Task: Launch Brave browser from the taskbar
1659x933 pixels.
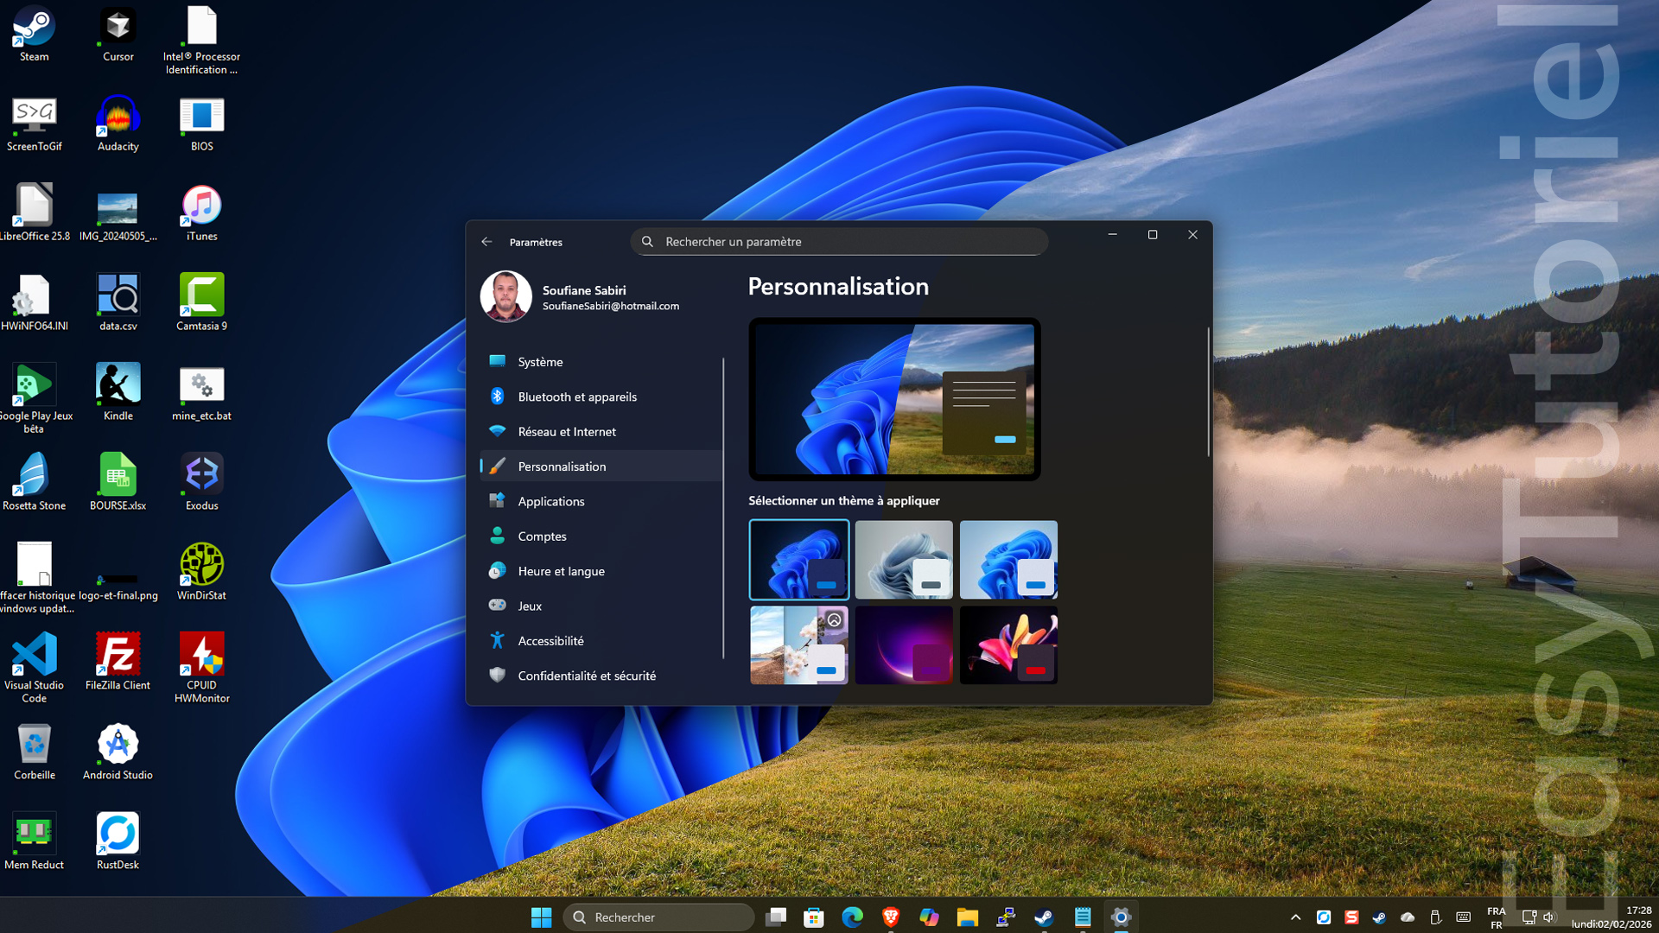Action: click(x=891, y=917)
